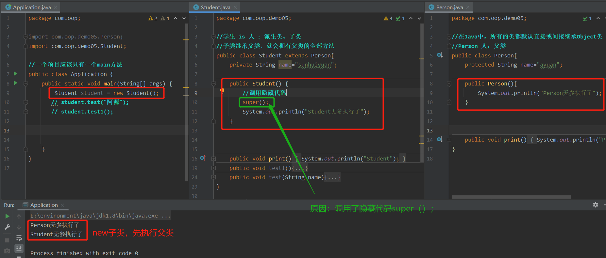
Task: Click the {...} placeholder after test1()
Action: 299,168
